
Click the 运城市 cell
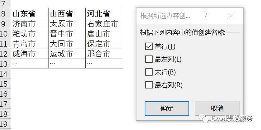(x=67, y=53)
